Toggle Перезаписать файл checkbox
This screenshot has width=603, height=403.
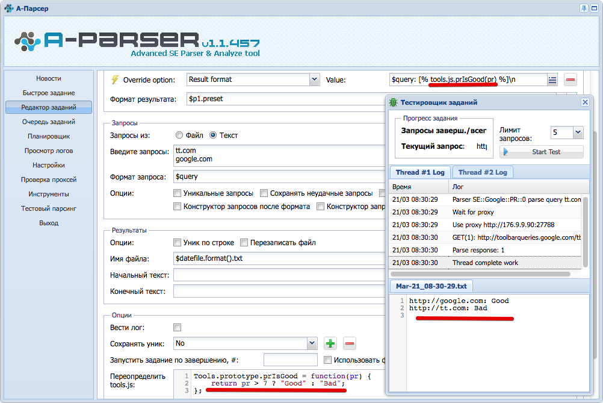tap(244, 243)
